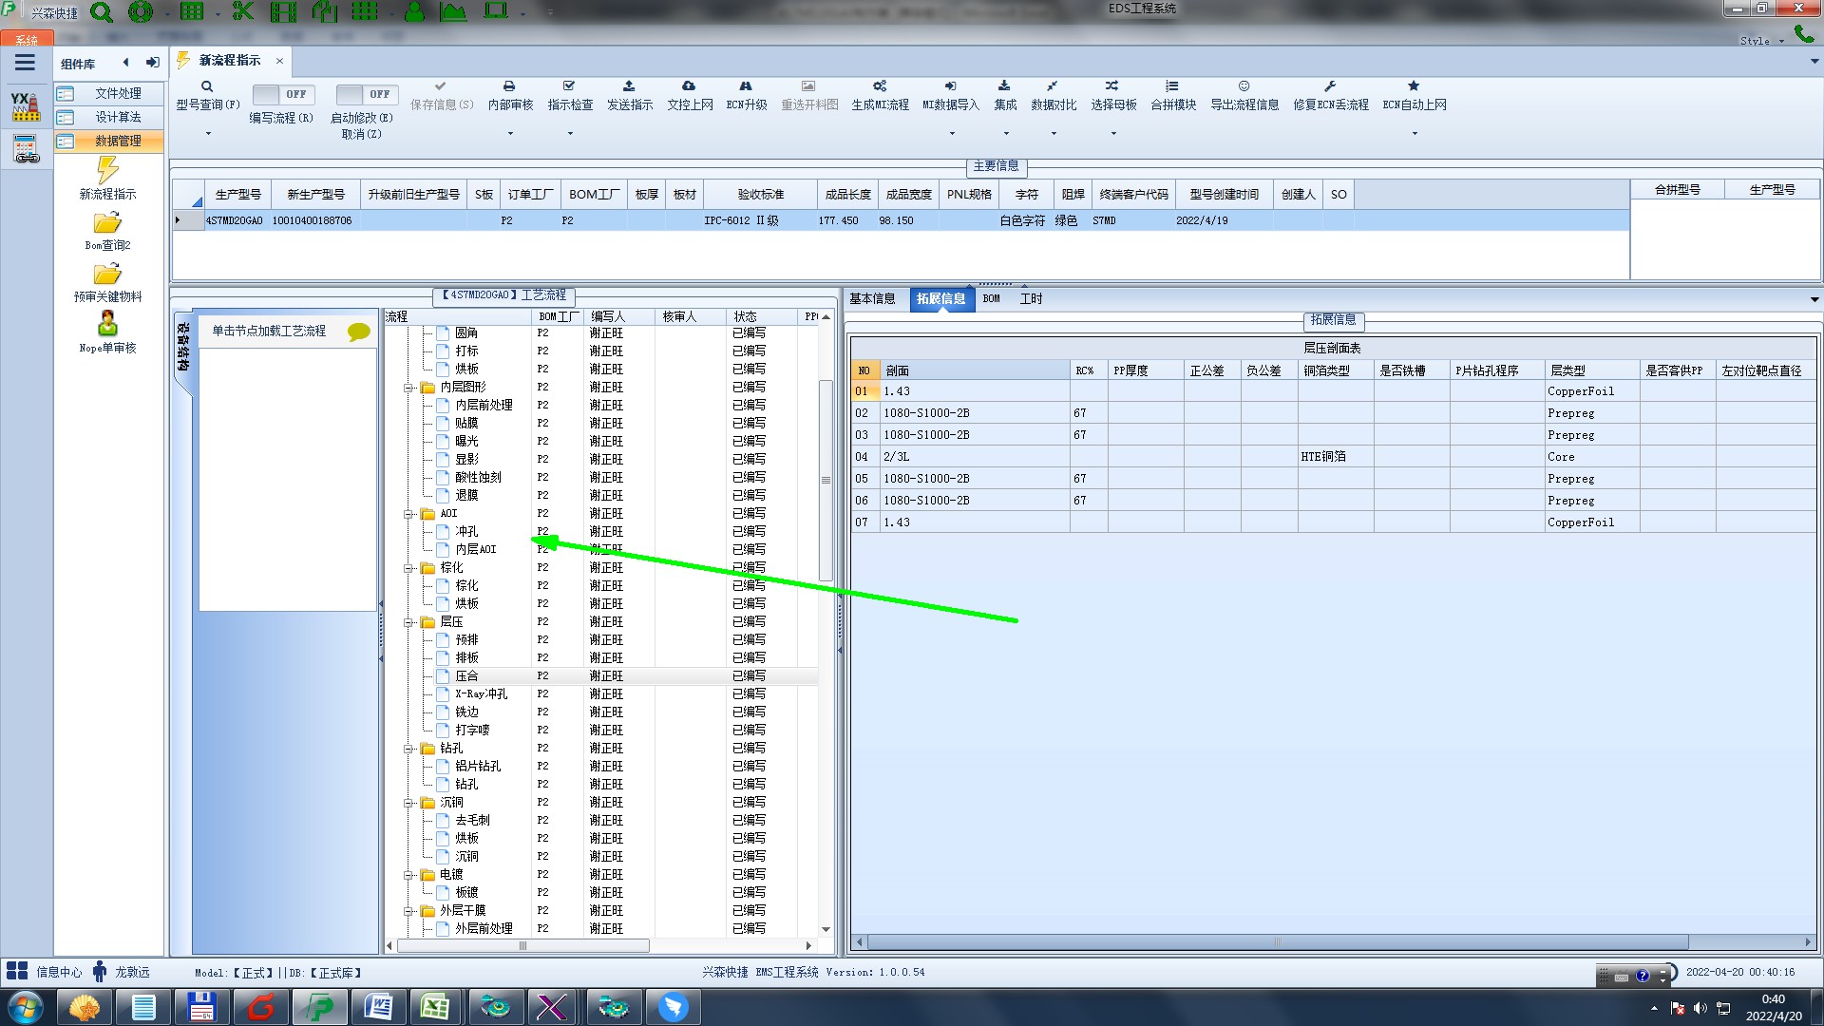Switch to the 基本信息 tab
This screenshot has width=1824, height=1026.
click(x=872, y=298)
